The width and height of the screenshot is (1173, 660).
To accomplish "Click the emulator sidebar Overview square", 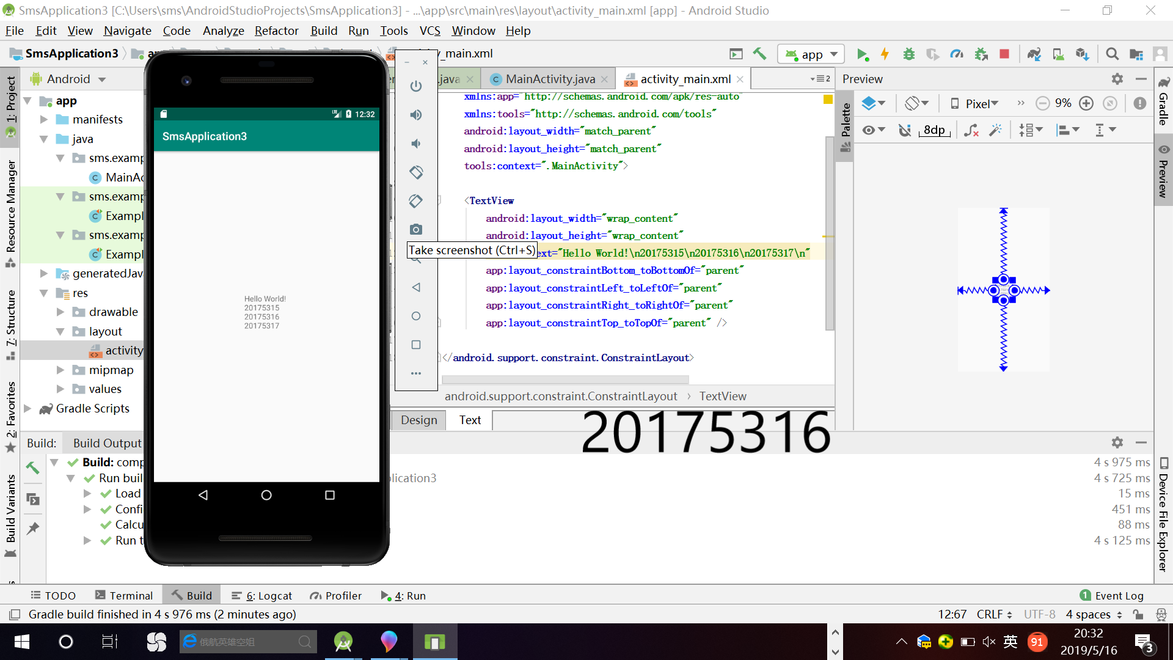I will pyautogui.click(x=416, y=345).
